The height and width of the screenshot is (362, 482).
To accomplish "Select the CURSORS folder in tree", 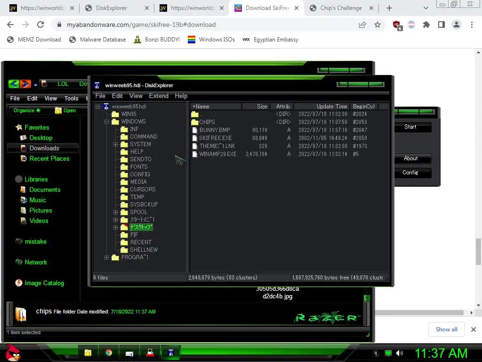I will 143,189.
